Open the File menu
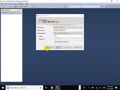This screenshot has width=120, height=90. (x=2, y=4)
